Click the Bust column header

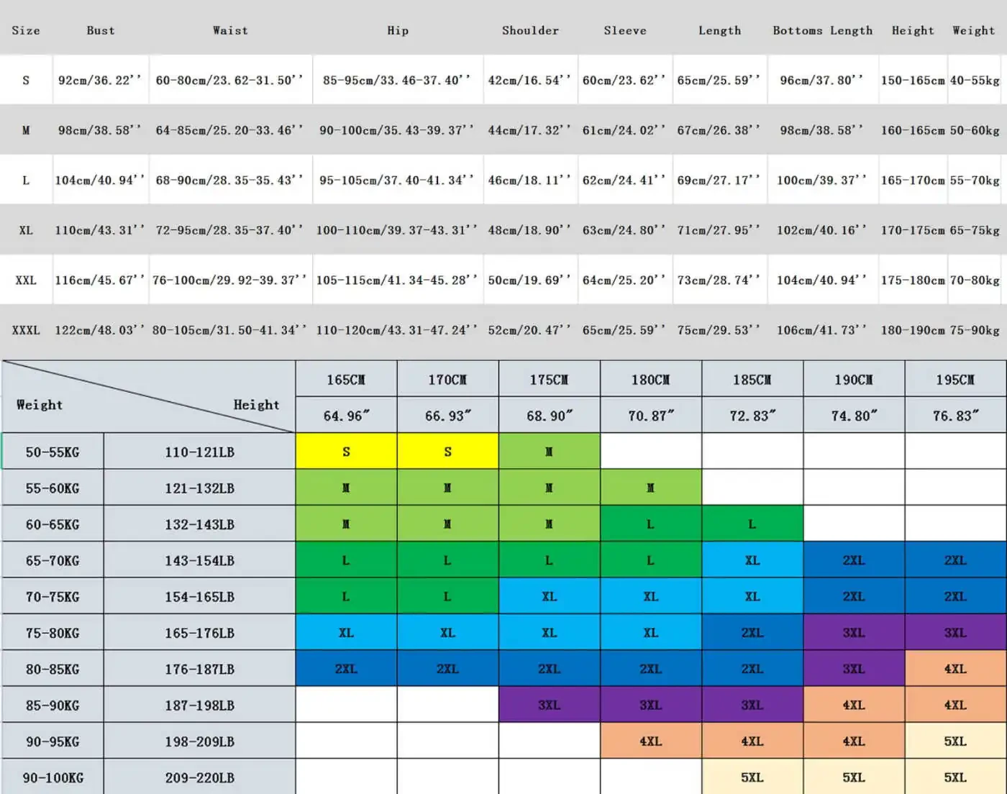tap(101, 30)
